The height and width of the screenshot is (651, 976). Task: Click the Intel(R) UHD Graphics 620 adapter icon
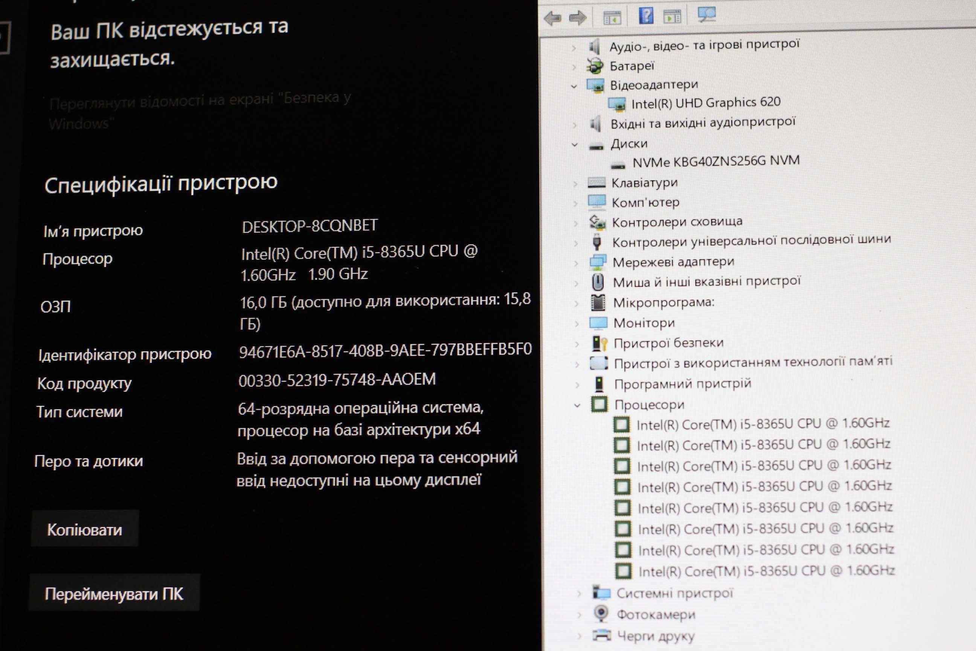tap(617, 104)
